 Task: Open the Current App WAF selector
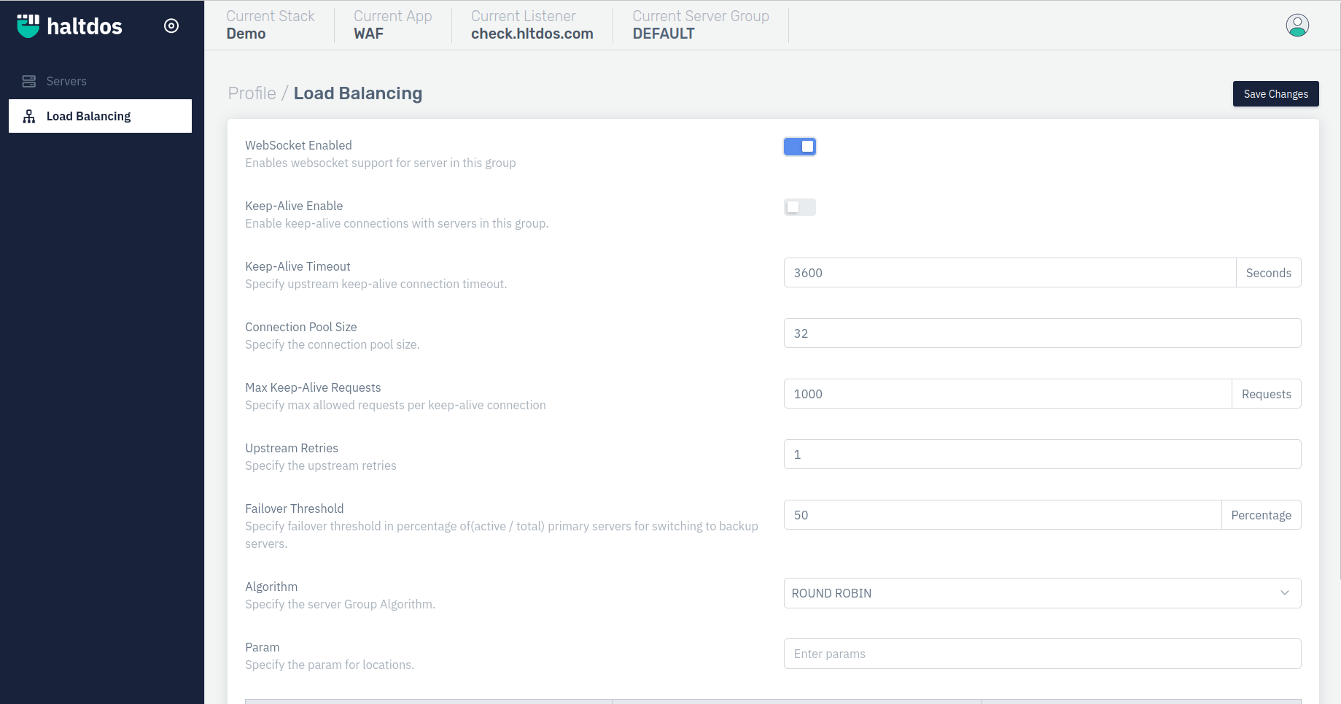click(393, 25)
